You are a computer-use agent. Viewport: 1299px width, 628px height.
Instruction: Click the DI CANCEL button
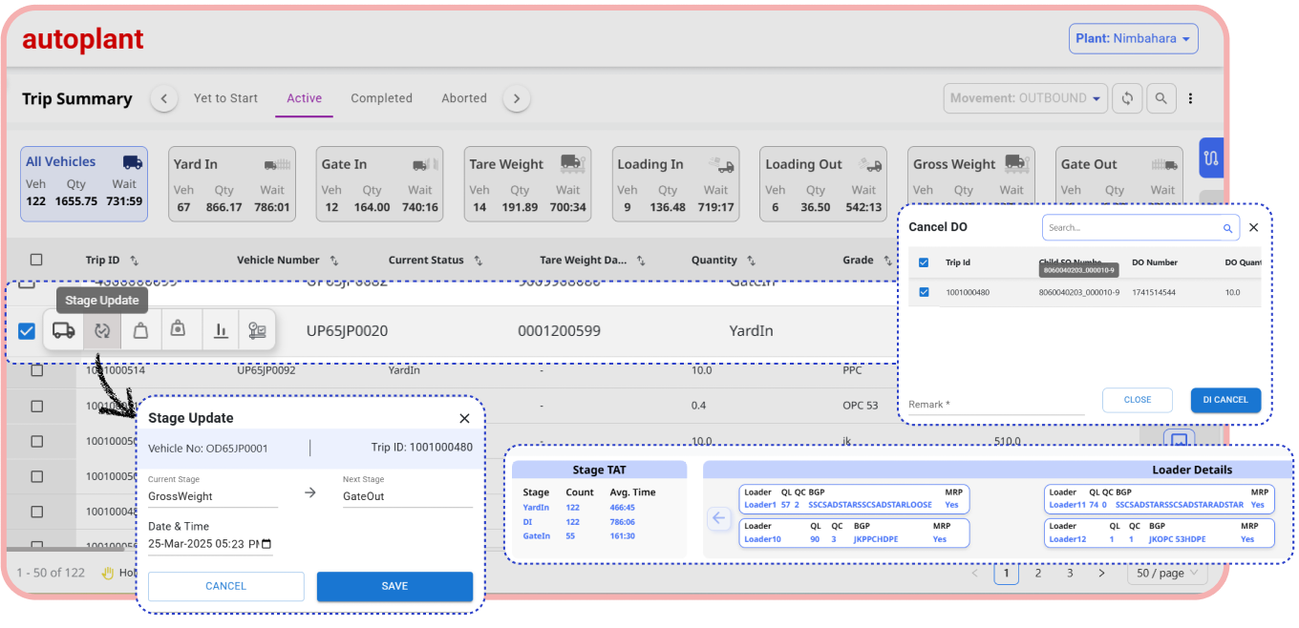(1225, 400)
